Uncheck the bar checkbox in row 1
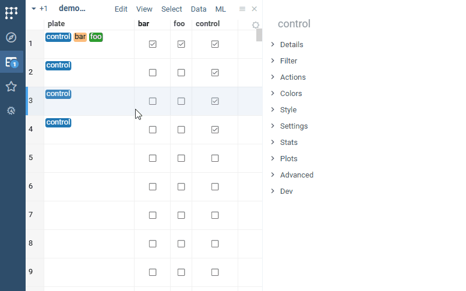The image size is (466, 291). [x=153, y=44]
